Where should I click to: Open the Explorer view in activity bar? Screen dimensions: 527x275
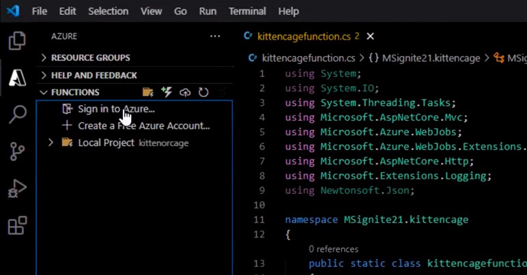(17, 41)
